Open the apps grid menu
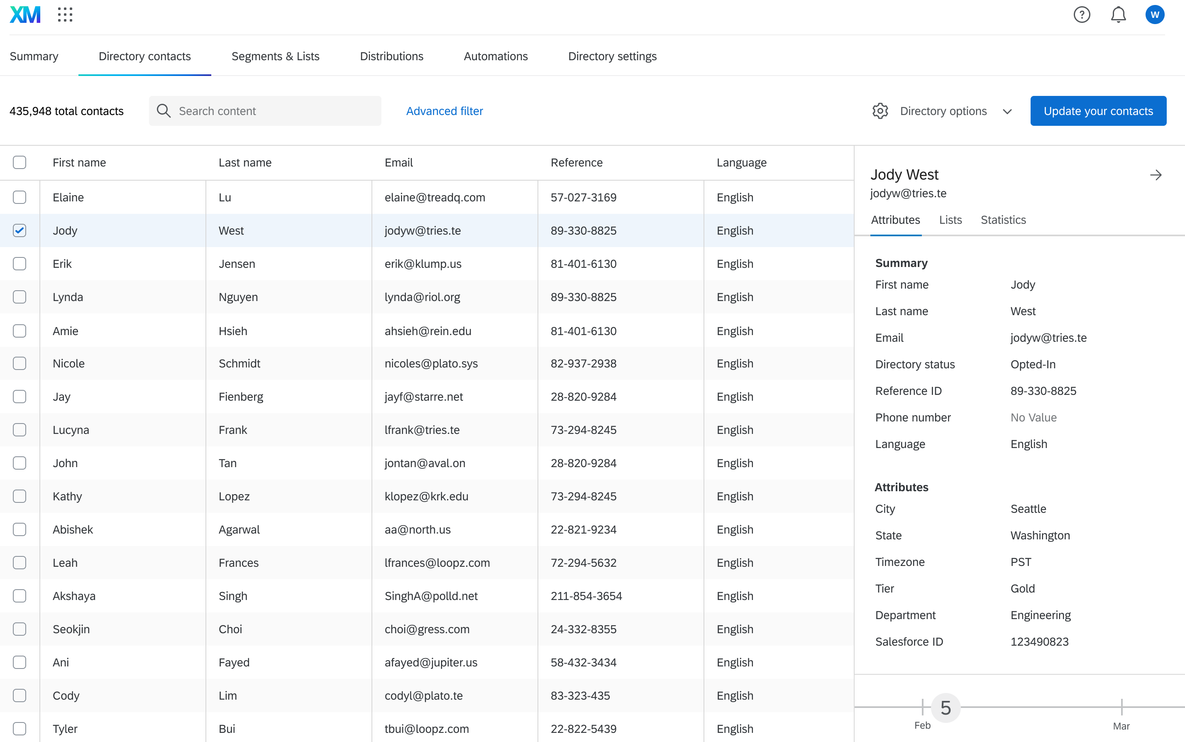The width and height of the screenshot is (1185, 742). (x=65, y=15)
